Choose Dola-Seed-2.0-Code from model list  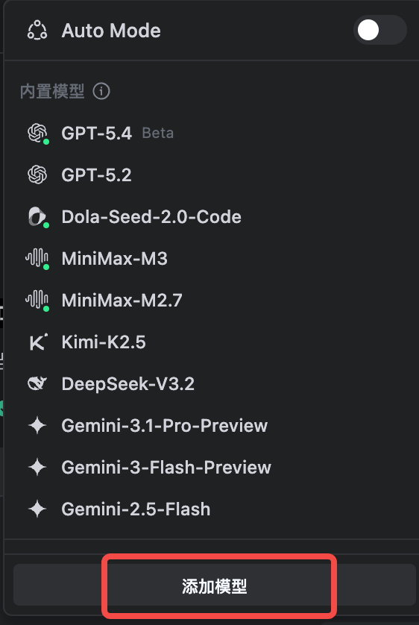click(x=212, y=216)
